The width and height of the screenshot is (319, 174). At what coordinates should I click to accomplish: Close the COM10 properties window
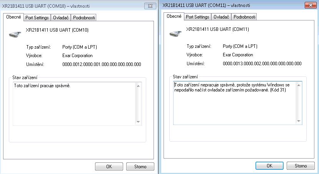(x=150, y=6)
